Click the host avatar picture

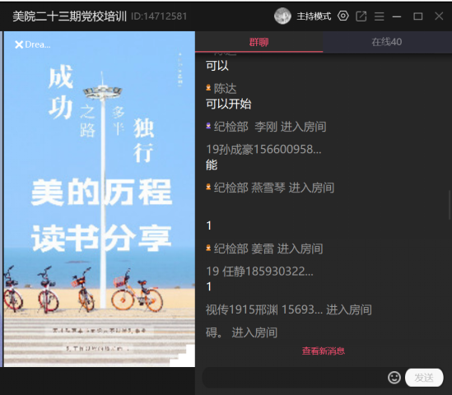click(282, 16)
